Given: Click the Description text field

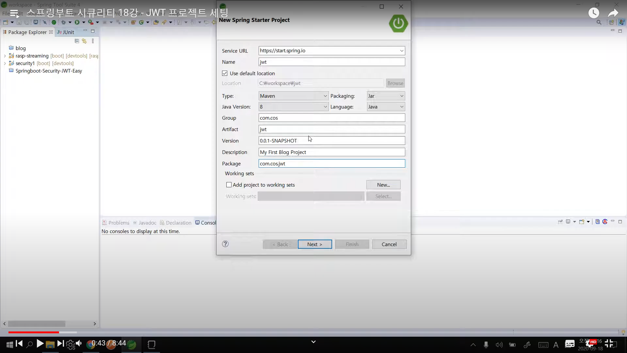Looking at the screenshot, I should click(x=331, y=152).
